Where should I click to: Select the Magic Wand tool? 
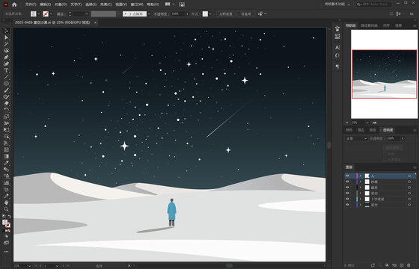6,44
